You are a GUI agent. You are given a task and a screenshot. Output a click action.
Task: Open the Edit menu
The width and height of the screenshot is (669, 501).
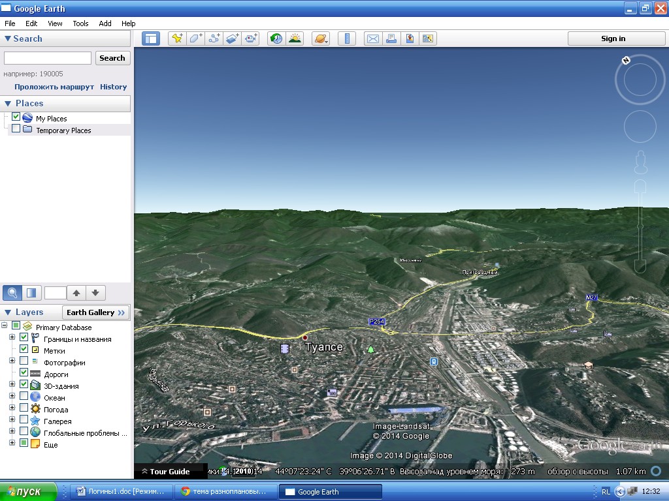point(31,23)
